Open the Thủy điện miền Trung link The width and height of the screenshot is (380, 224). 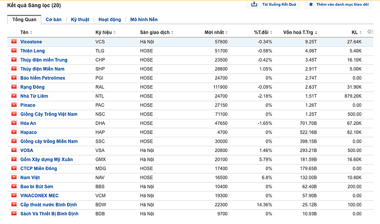coord(44,60)
